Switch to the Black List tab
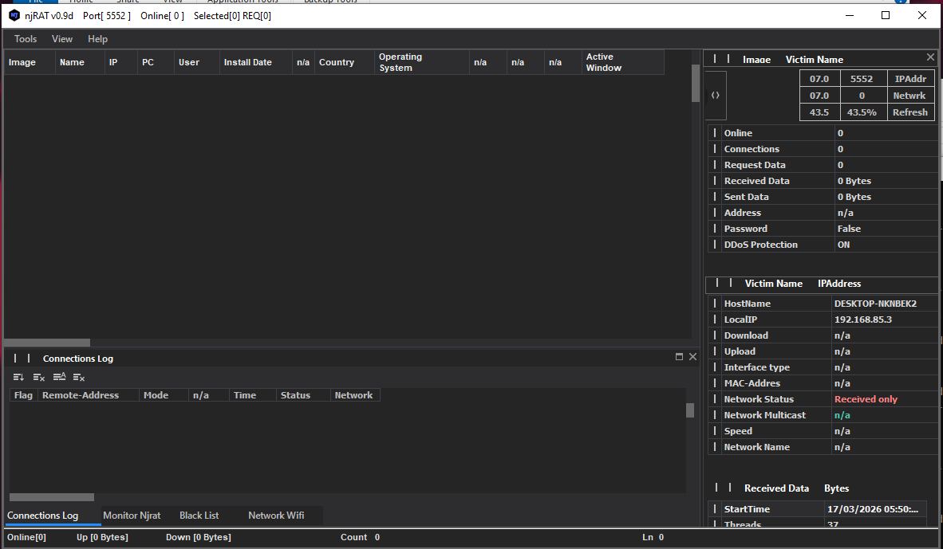Screen dimensions: 943x549 (199, 516)
